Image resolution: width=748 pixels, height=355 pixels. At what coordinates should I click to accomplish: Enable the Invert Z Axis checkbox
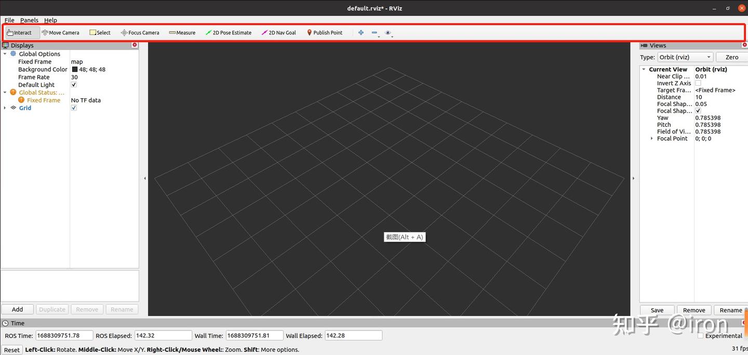[698, 83]
